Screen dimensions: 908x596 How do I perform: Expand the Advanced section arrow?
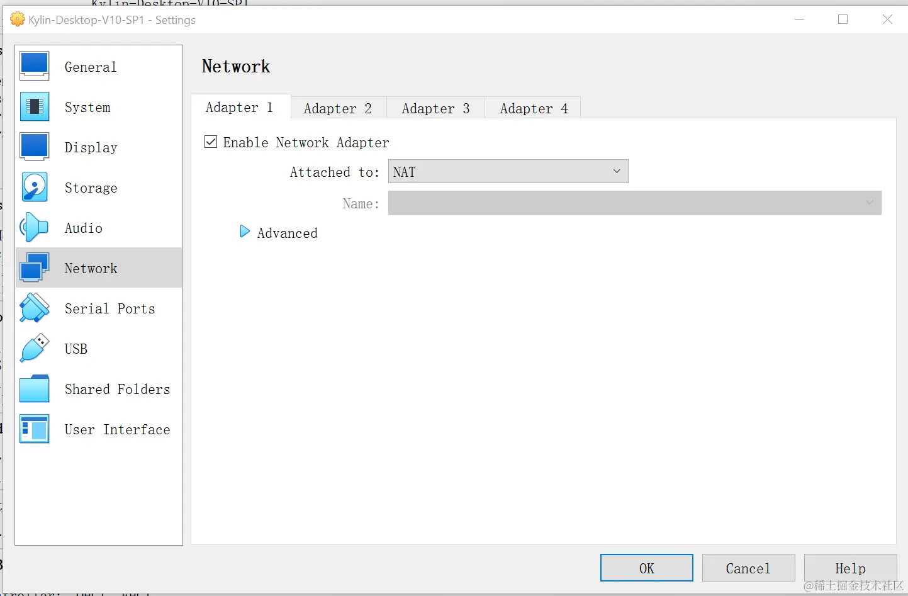point(245,232)
